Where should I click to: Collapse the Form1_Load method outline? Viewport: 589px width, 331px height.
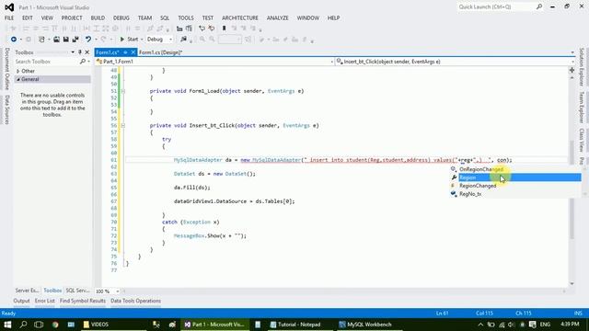tap(122, 91)
